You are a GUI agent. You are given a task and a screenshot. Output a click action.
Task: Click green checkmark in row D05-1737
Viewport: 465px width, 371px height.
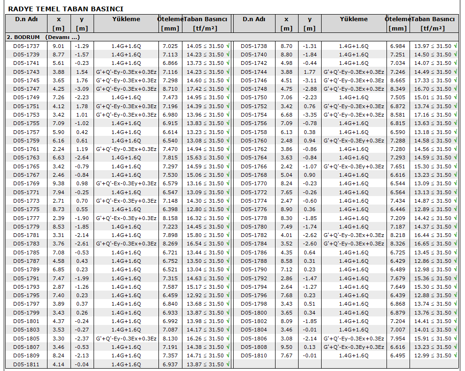(x=228, y=46)
